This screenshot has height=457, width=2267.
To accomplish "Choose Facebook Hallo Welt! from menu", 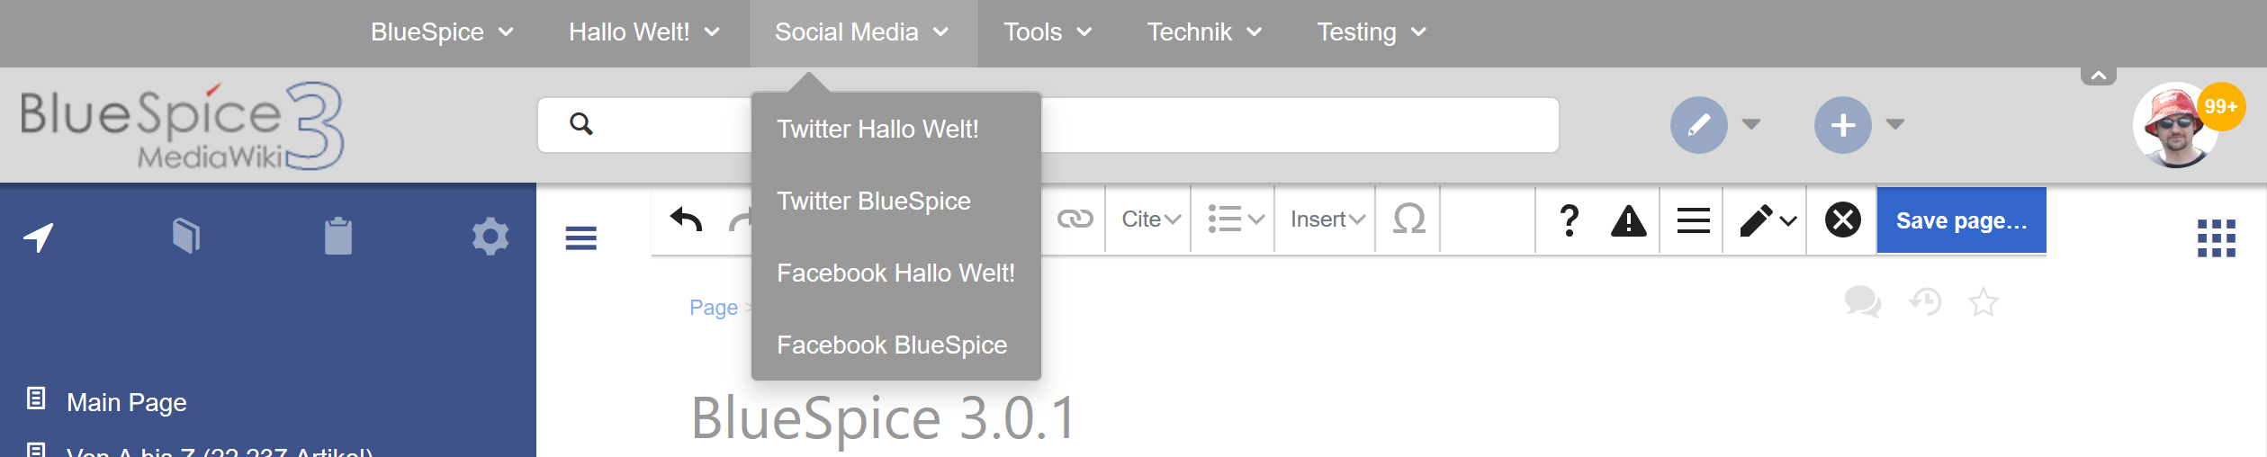I will tap(896, 273).
